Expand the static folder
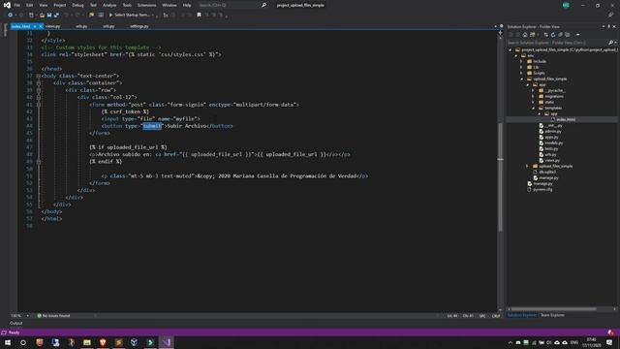 pos(533,102)
